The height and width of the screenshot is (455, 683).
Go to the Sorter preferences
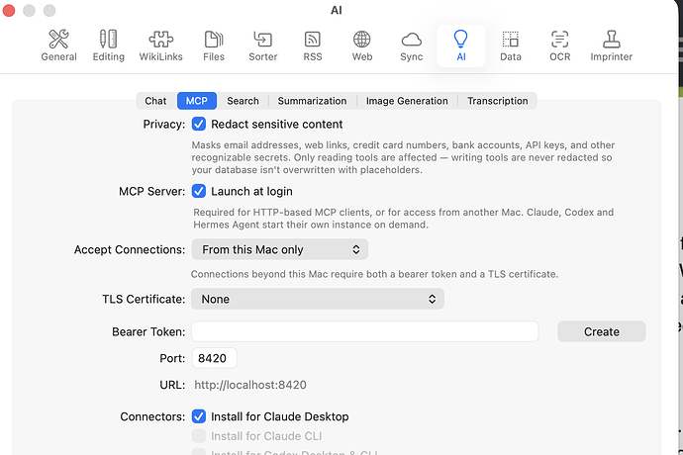click(x=262, y=45)
